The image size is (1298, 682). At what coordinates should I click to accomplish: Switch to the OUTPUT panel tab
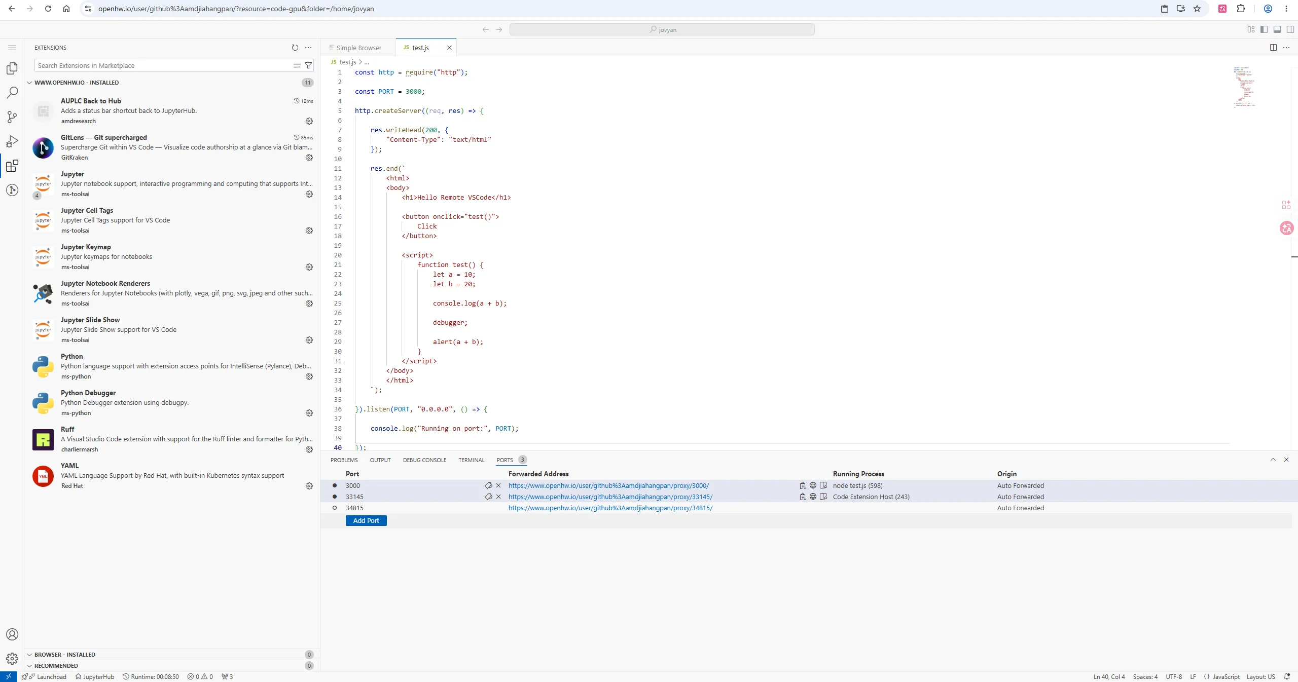[380, 460]
